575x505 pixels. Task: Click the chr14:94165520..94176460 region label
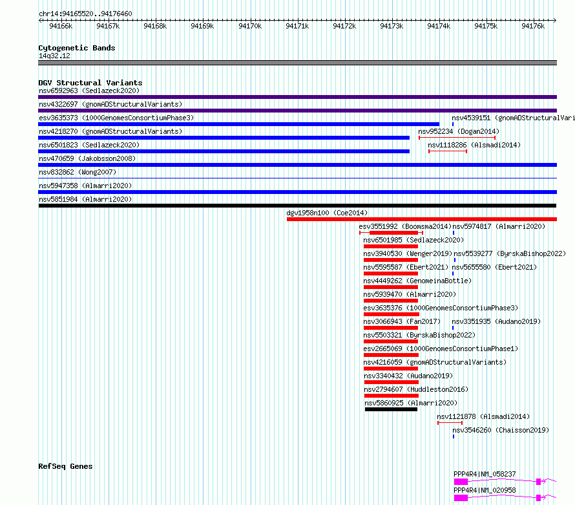click(x=85, y=14)
